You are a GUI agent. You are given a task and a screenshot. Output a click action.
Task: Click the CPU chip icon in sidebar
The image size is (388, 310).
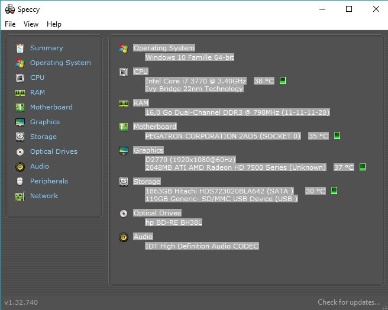tap(20, 78)
